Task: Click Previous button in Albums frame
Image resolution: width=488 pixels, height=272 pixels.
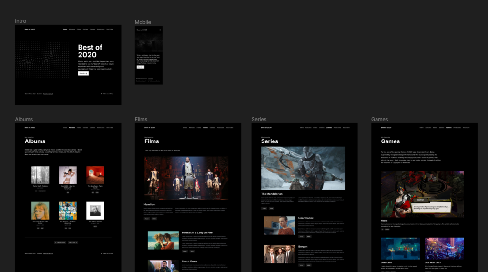Action: [x=60, y=242]
